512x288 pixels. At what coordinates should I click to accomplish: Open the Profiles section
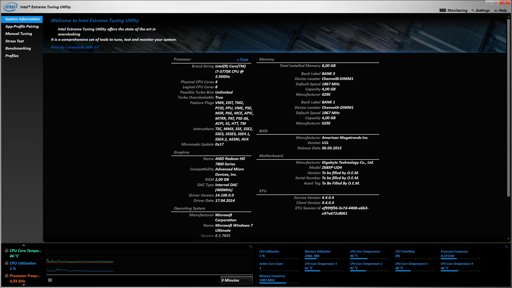tap(12, 56)
